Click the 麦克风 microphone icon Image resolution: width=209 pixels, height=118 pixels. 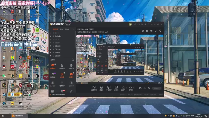coord(123,88)
